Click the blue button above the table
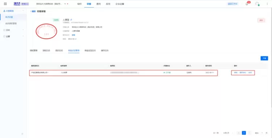This screenshot has width=272, height=138. [x=264, y=58]
